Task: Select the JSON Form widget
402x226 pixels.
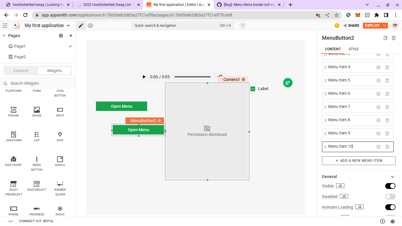Action: pyautogui.click(x=13, y=137)
